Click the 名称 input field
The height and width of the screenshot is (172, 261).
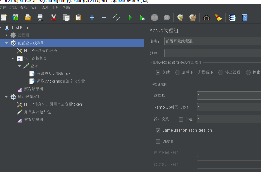[x=213, y=41]
